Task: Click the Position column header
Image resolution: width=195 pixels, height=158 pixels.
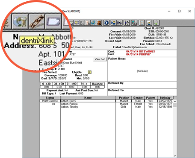Action: [x=124, y=98]
